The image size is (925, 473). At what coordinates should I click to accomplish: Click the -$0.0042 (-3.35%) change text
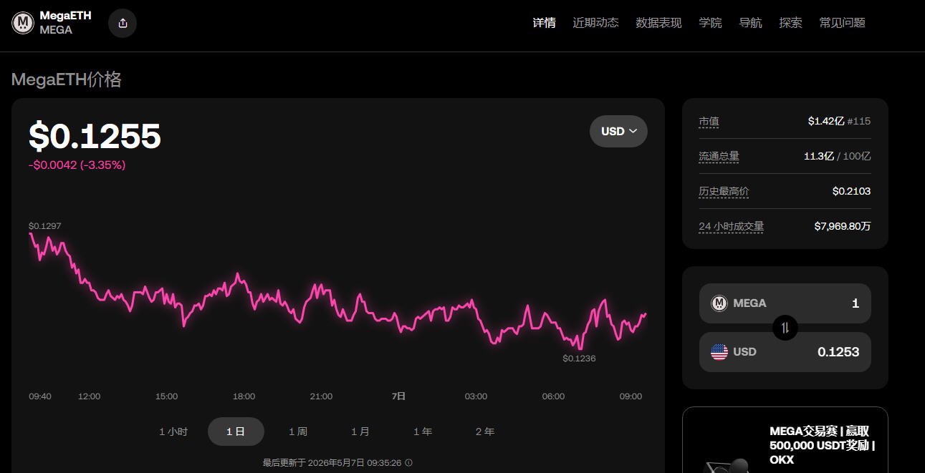[77, 165]
